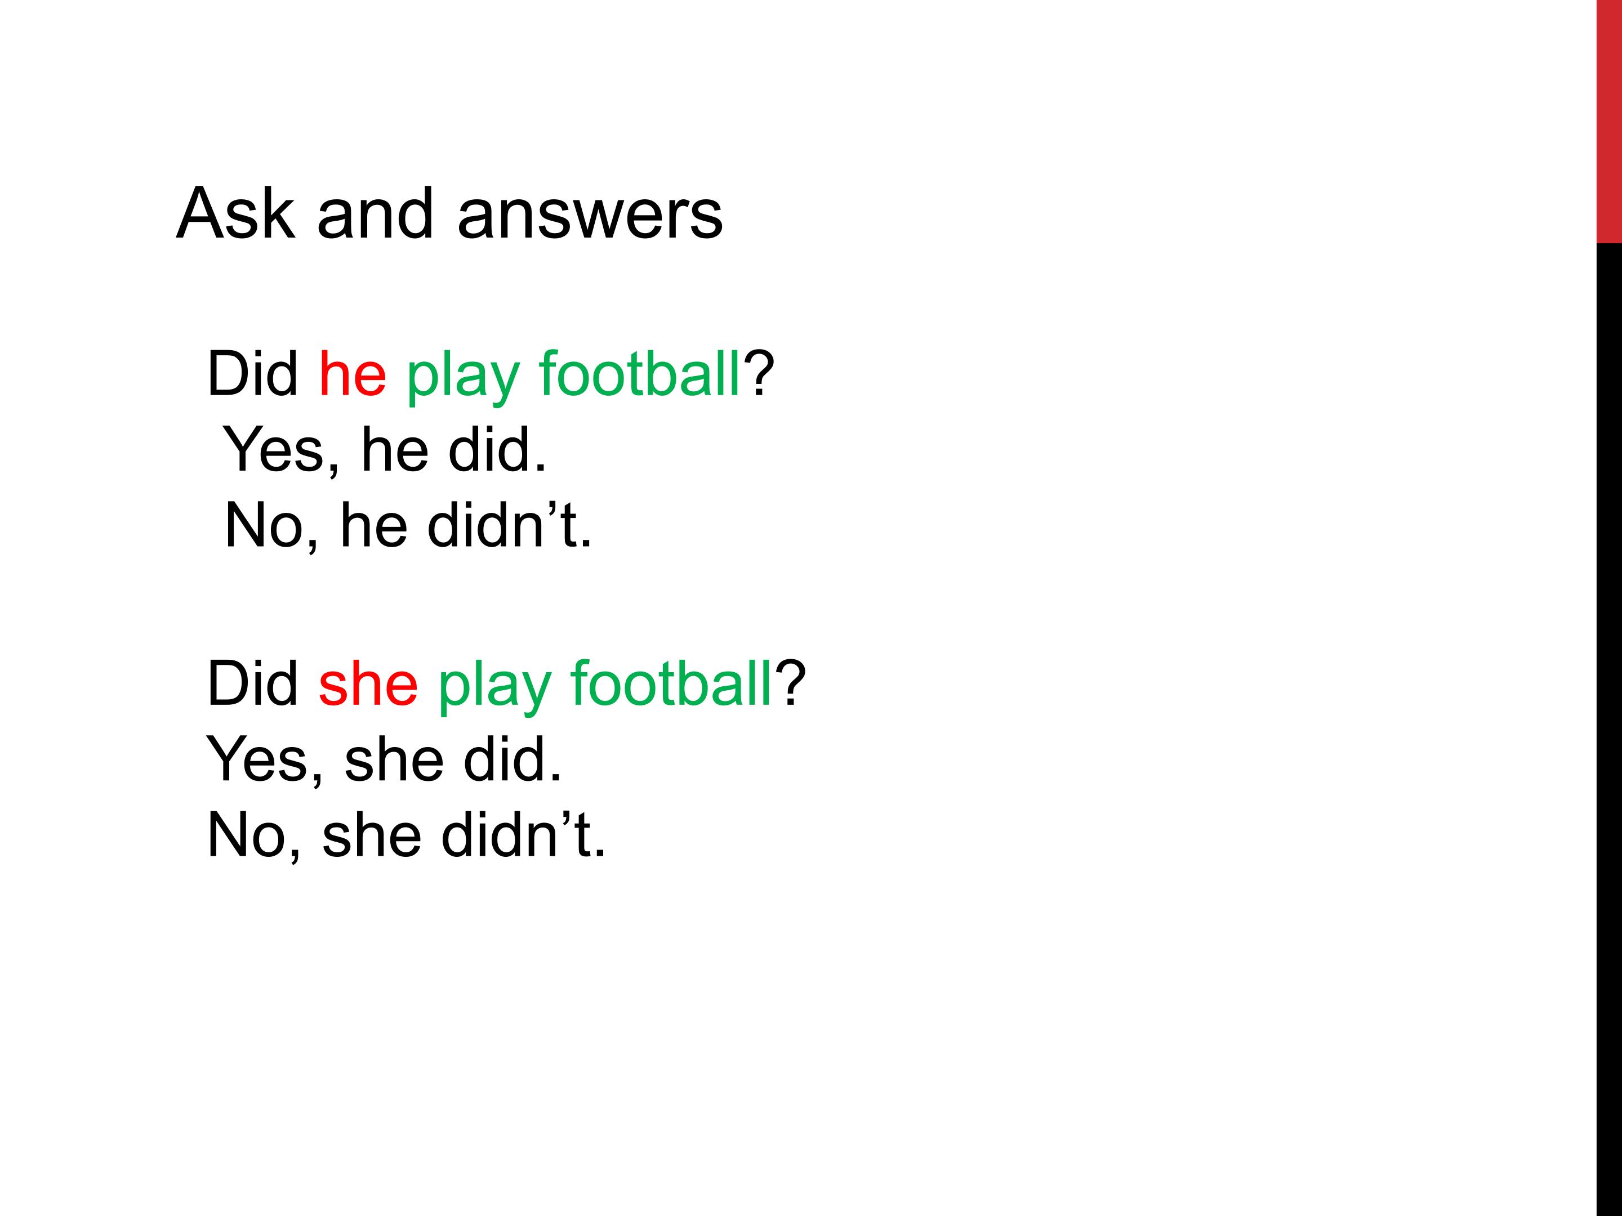Screen dimensions: 1622x1216
Task: Click the word 'and' in the title
Action: tap(376, 213)
